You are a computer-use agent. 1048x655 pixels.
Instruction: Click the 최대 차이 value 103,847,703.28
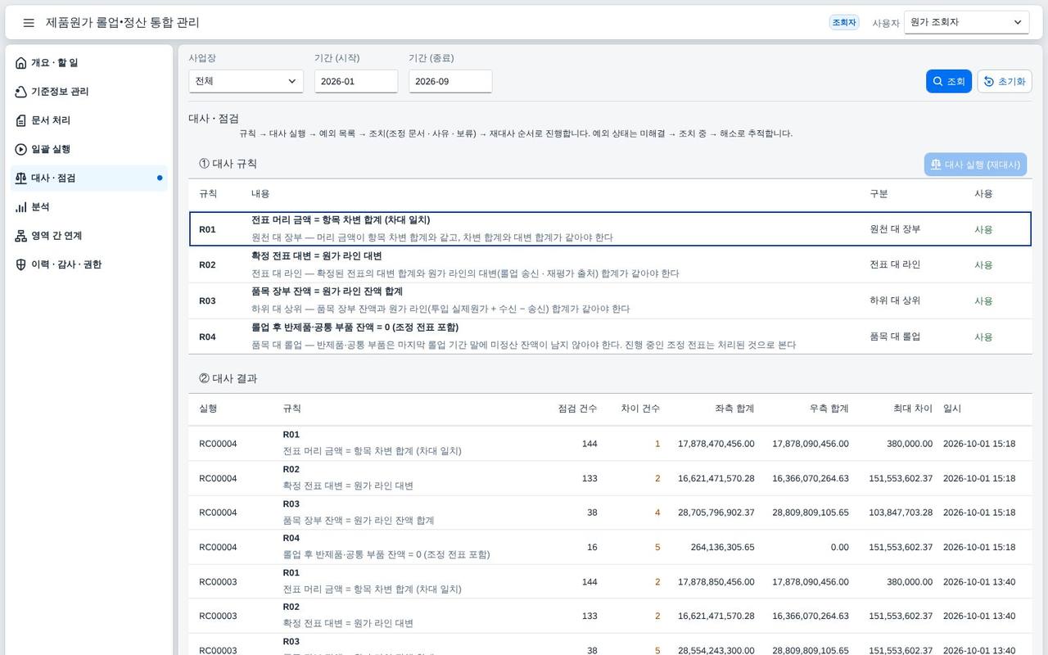(x=901, y=513)
